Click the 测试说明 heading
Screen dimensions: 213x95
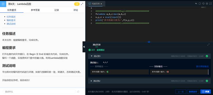pos(9,66)
